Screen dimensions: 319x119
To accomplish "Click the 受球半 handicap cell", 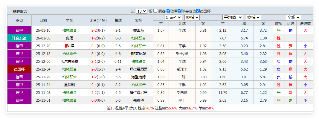I will tap(182, 69).
